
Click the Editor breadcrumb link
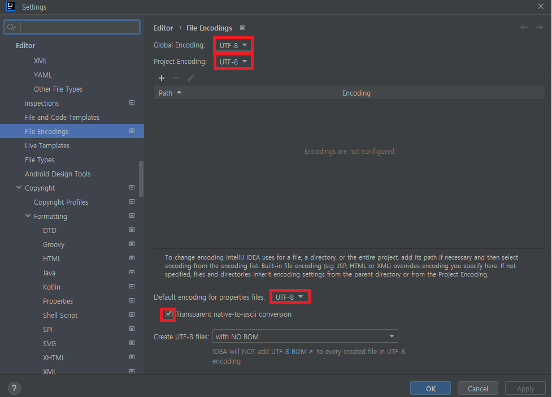[x=163, y=28]
